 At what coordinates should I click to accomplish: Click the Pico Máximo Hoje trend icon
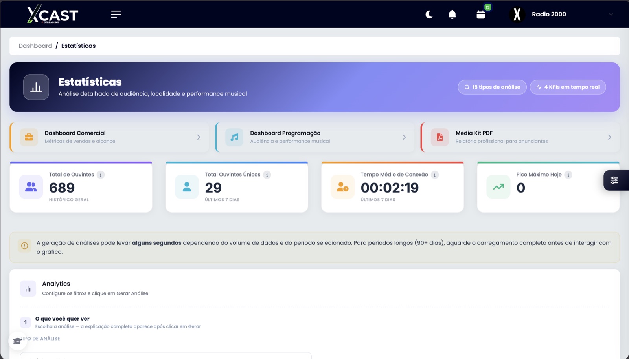pos(498,187)
